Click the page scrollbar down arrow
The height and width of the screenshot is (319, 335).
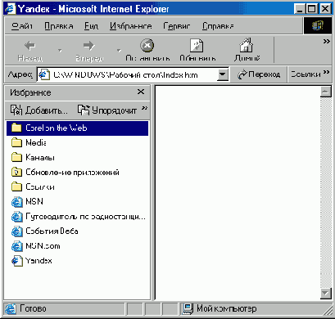[x=326, y=294]
